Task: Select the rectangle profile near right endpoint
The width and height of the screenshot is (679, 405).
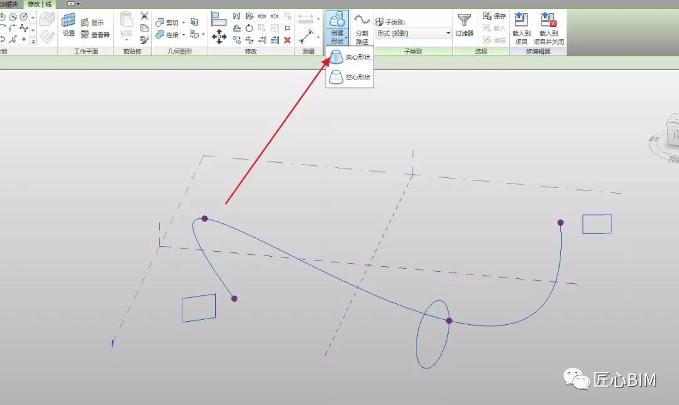Action: pyautogui.click(x=597, y=224)
